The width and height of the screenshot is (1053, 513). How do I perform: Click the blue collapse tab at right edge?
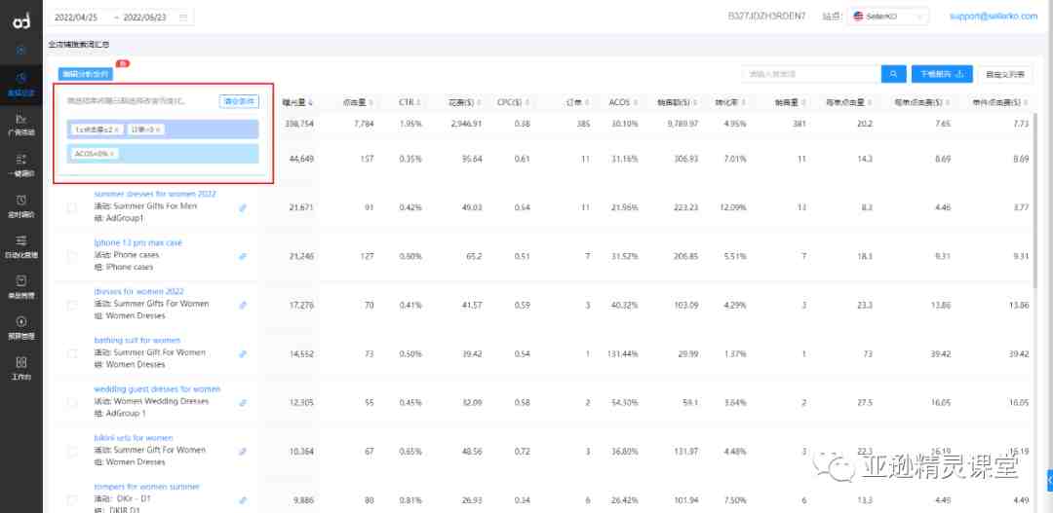click(1050, 480)
